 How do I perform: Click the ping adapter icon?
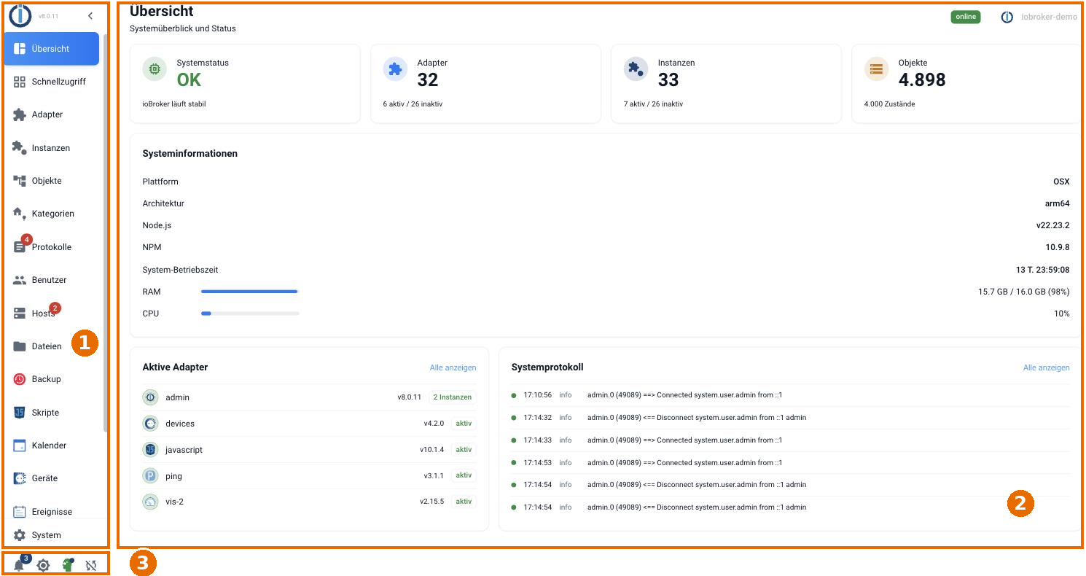[x=150, y=476]
